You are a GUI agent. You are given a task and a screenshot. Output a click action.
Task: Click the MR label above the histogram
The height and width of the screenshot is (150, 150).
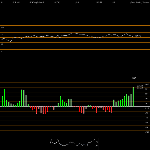coord(134,78)
